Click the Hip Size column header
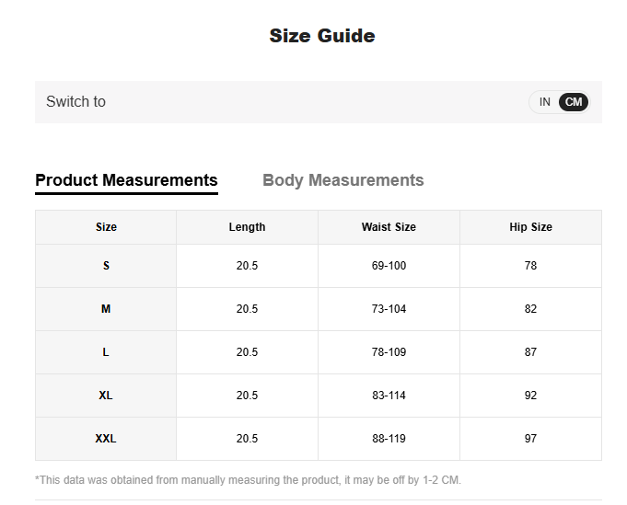627x505 pixels. pos(530,227)
